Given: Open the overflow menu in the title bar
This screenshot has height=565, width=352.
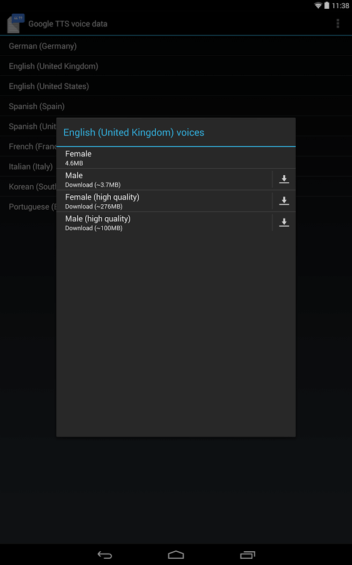Looking at the screenshot, I should (x=338, y=23).
